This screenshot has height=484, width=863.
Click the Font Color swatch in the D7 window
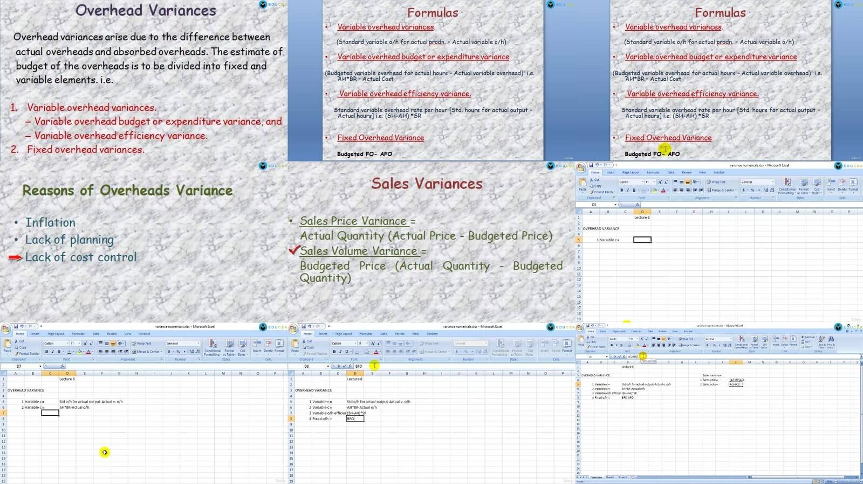tap(88, 352)
